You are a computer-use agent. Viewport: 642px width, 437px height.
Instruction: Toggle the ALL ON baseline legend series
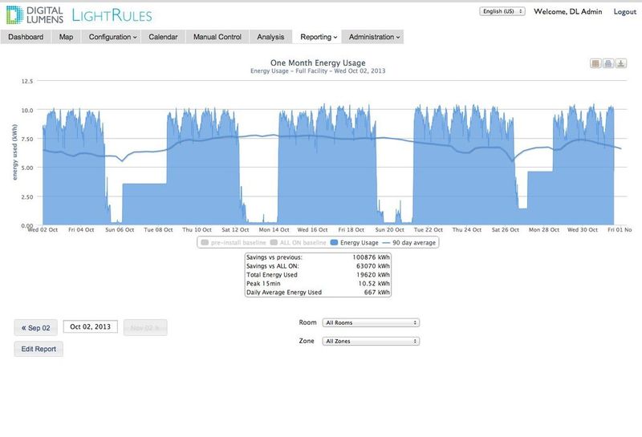(x=298, y=243)
